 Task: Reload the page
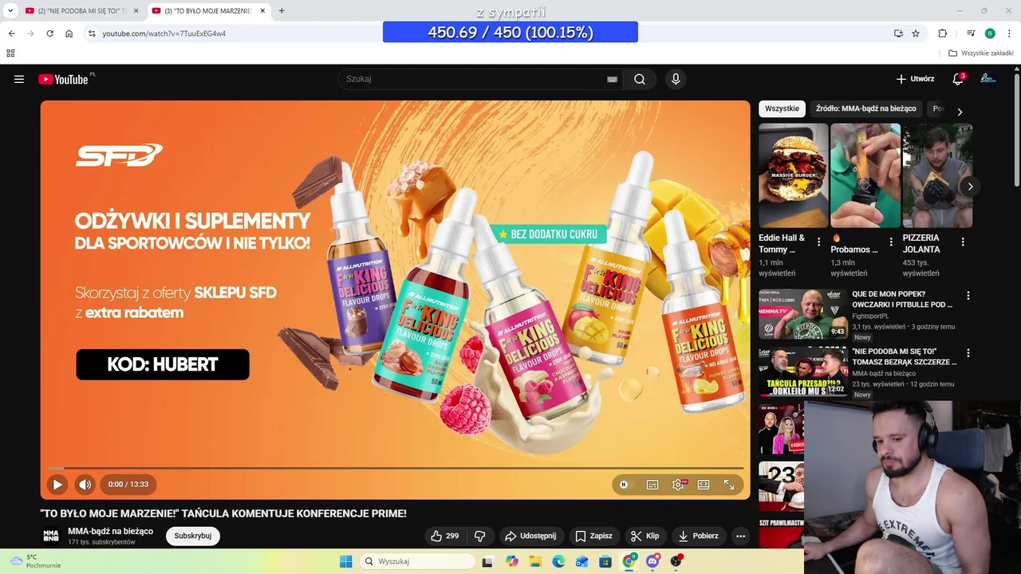(49, 33)
